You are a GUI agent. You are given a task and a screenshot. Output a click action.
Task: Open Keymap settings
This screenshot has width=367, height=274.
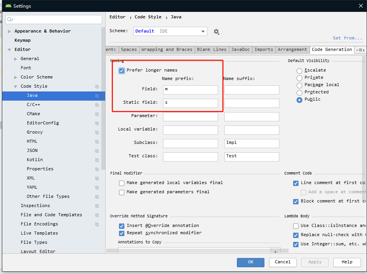(23, 40)
